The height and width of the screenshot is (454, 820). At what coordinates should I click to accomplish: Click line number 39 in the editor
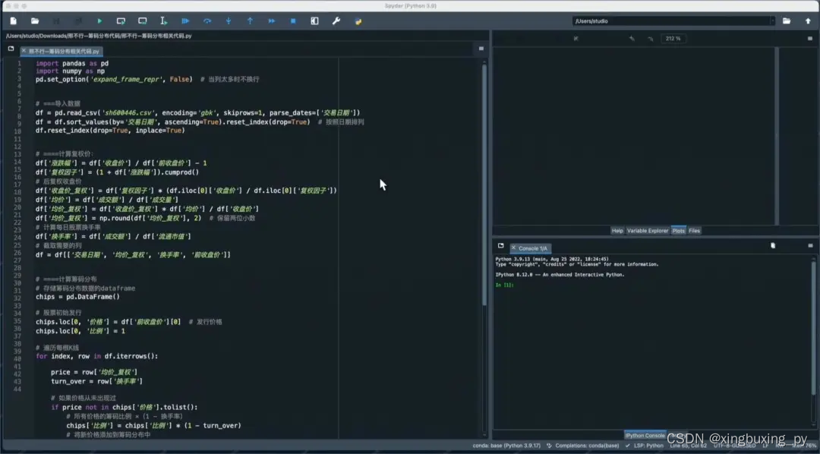tap(18, 351)
